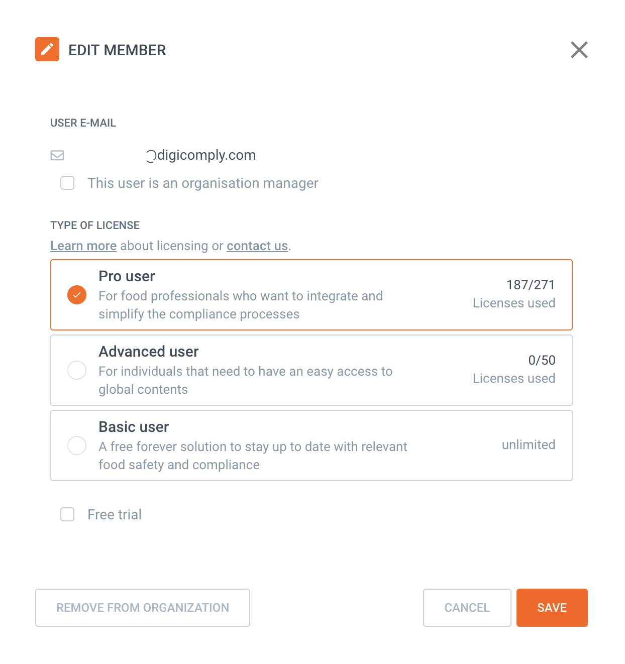Enable the organisation manager checkbox

coord(67,183)
